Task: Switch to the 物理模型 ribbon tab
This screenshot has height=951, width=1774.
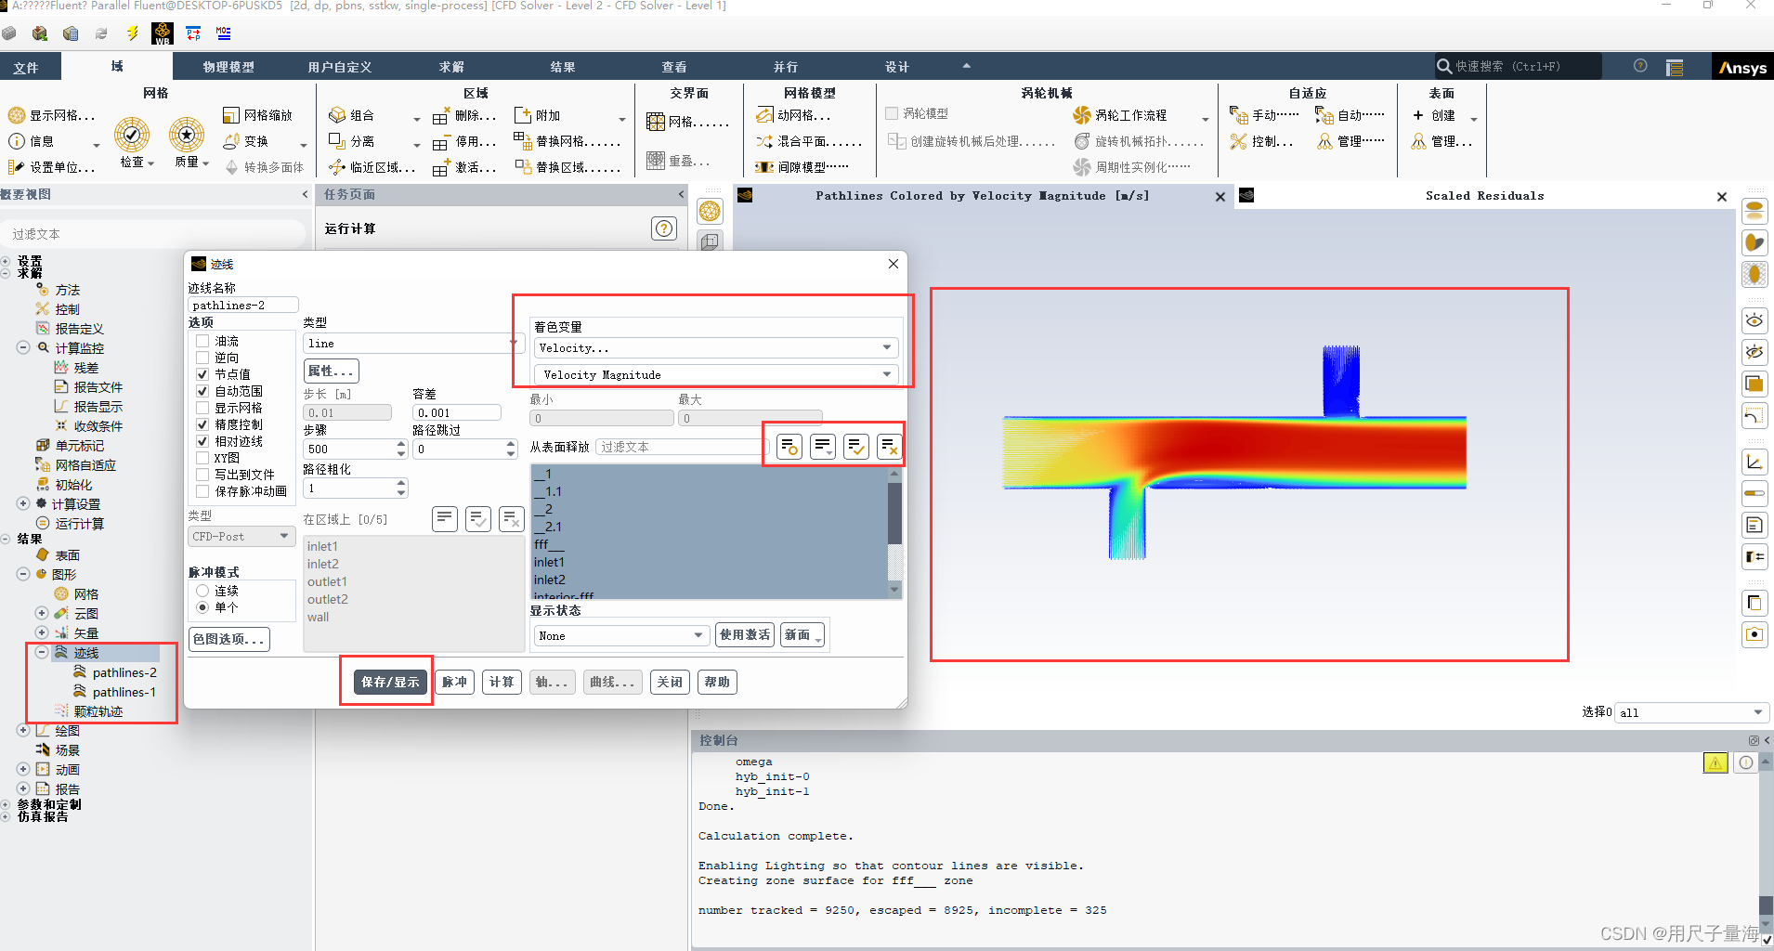Action: pyautogui.click(x=228, y=67)
